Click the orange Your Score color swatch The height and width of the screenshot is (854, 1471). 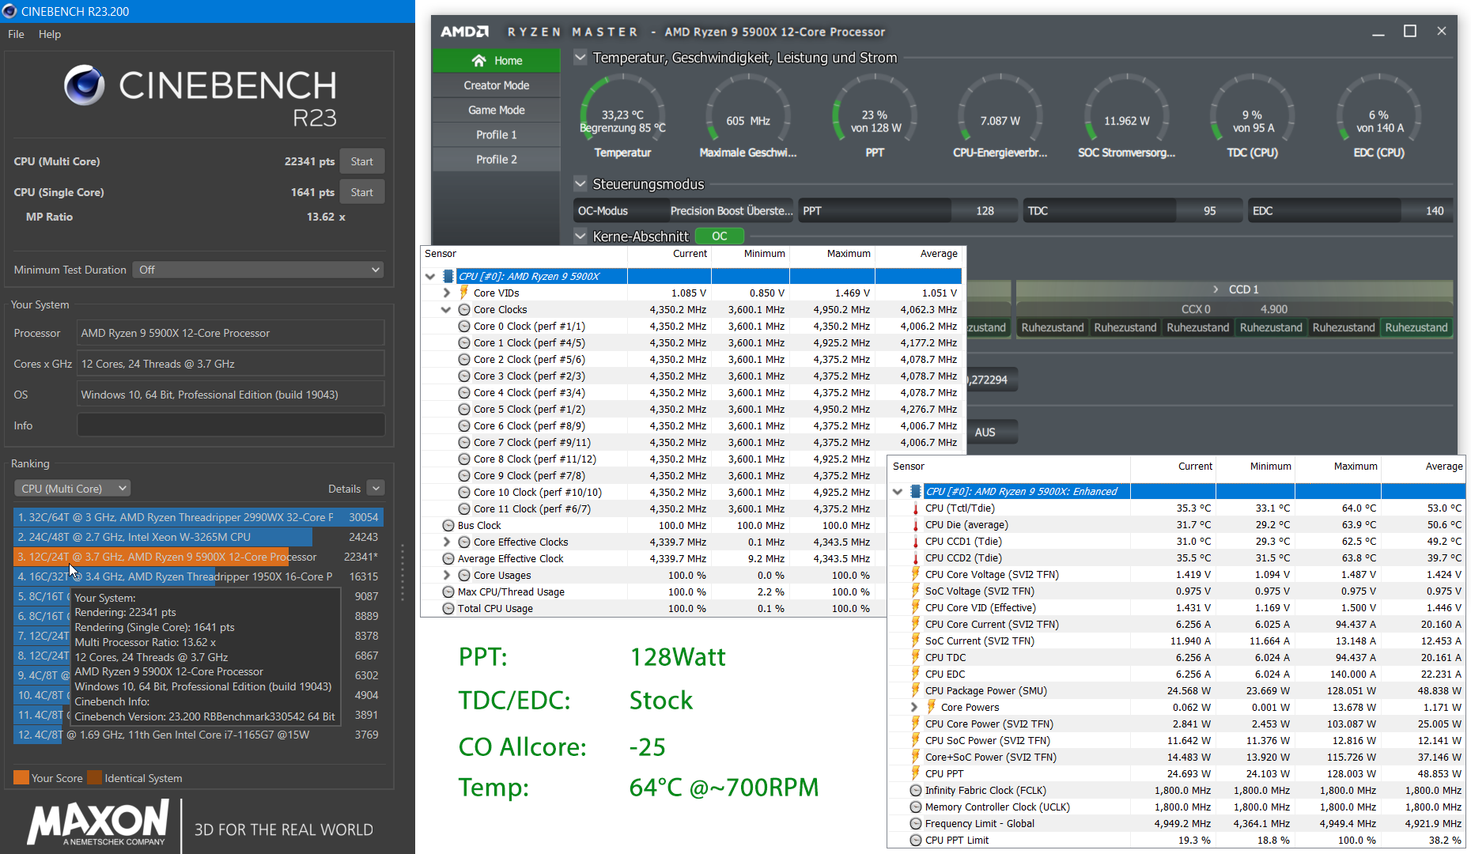coord(21,778)
